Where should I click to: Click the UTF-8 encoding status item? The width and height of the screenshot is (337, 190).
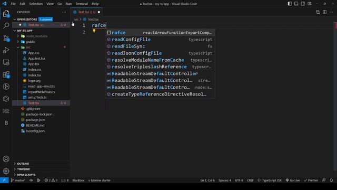(x=239, y=180)
